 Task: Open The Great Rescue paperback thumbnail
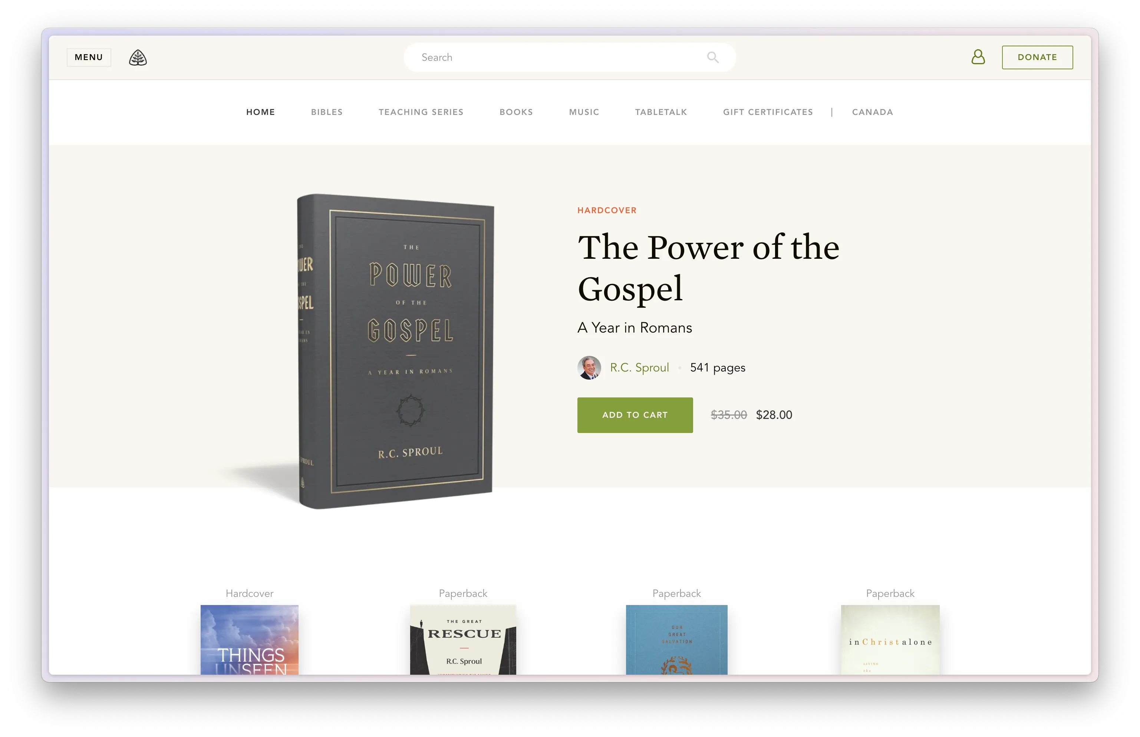tap(463, 640)
